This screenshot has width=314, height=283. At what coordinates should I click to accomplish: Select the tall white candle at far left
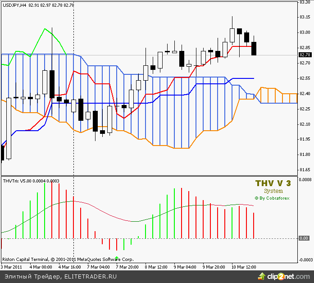(x=9, y=128)
